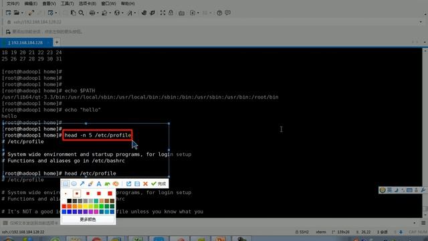Pick the magenta color swatch
428x241 pixels.
click(96, 212)
